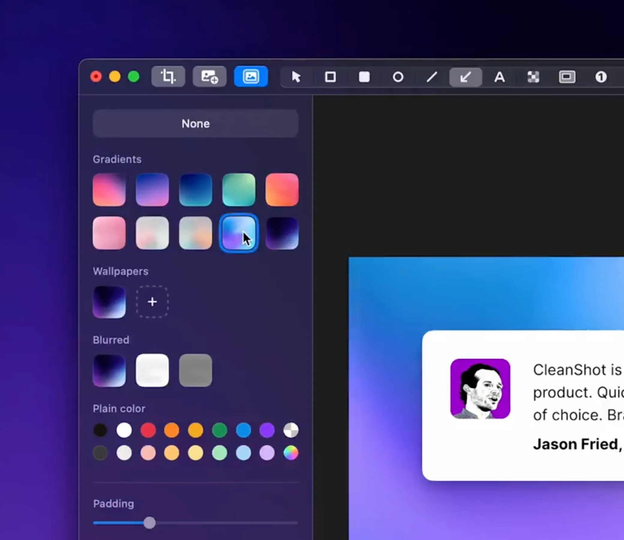Screen dimensions: 624x540
Task: Select the pointer selection tool
Action: point(296,77)
